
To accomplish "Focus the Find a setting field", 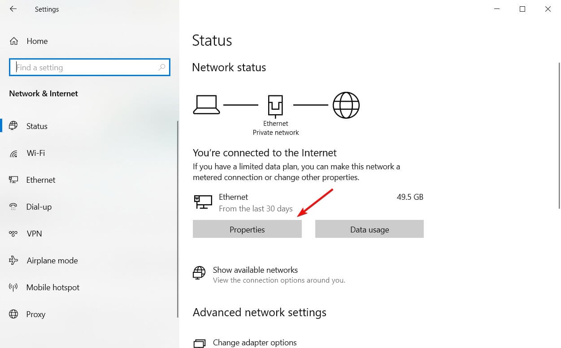I will pos(90,68).
